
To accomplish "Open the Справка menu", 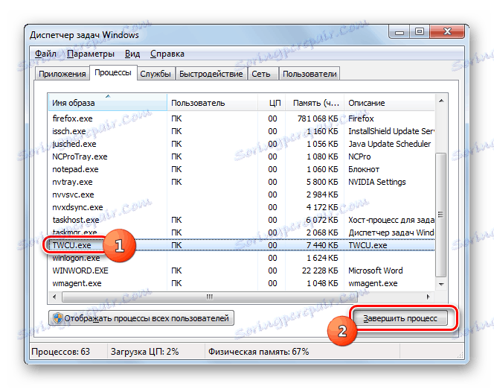I will [167, 54].
